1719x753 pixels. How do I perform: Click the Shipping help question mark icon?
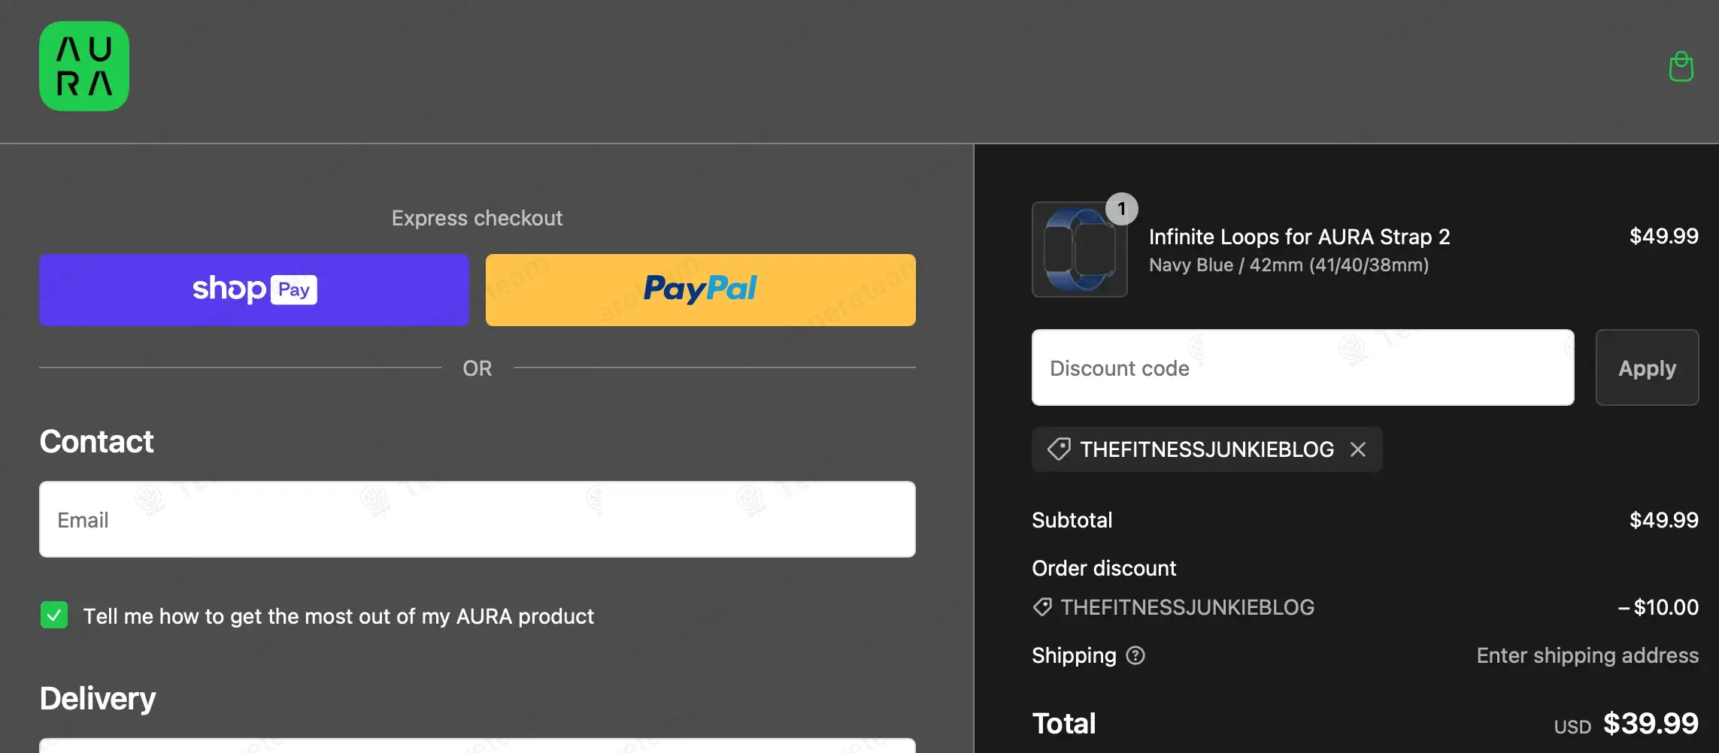1135,656
